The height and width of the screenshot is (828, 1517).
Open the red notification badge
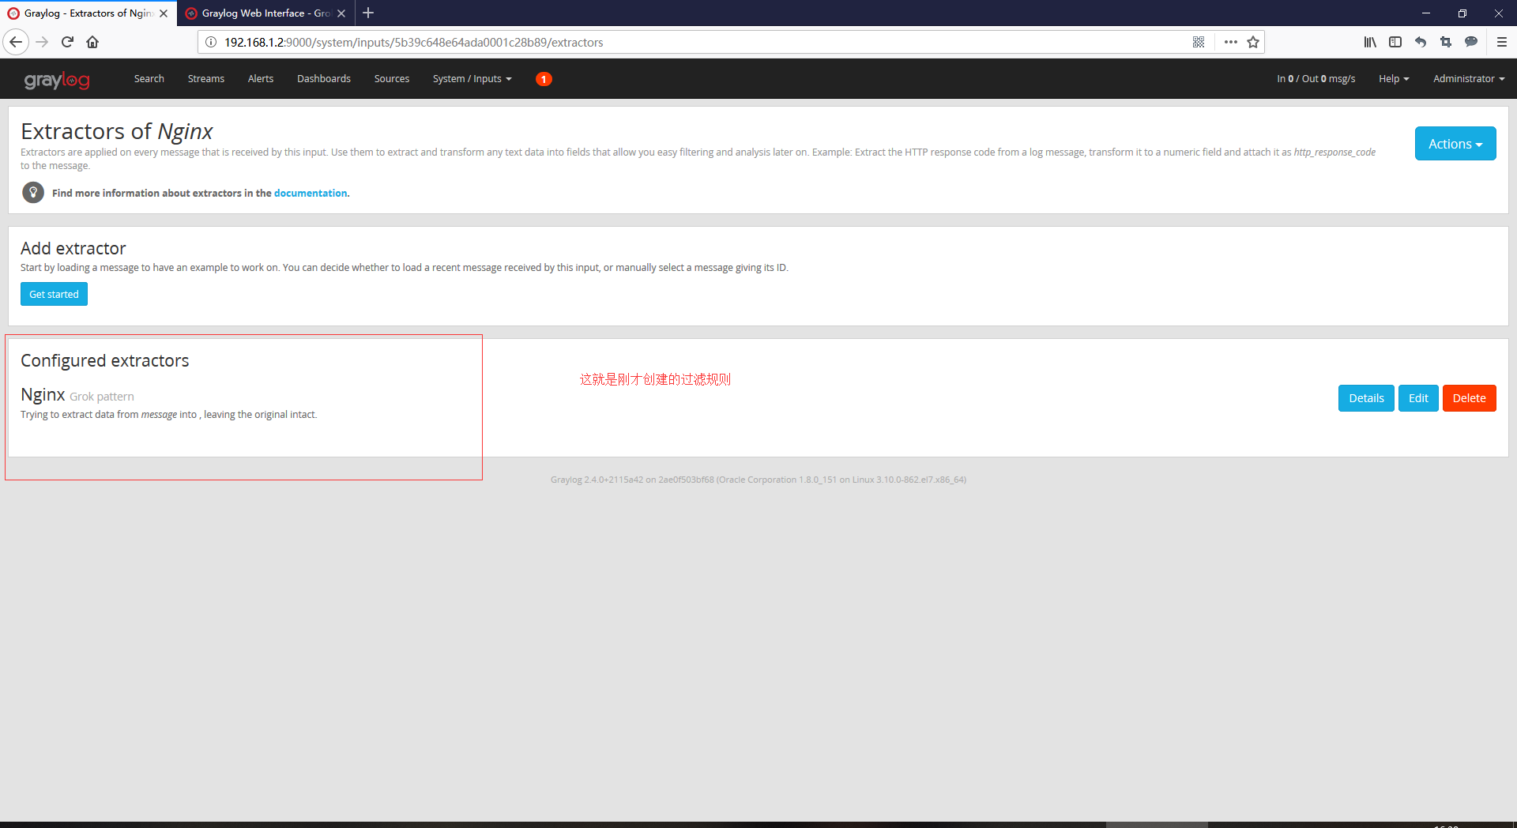tap(544, 79)
